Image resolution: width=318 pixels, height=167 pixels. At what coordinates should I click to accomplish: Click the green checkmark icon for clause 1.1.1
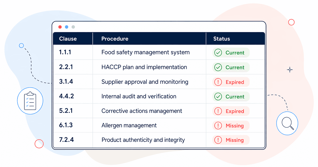pyautogui.click(x=218, y=53)
